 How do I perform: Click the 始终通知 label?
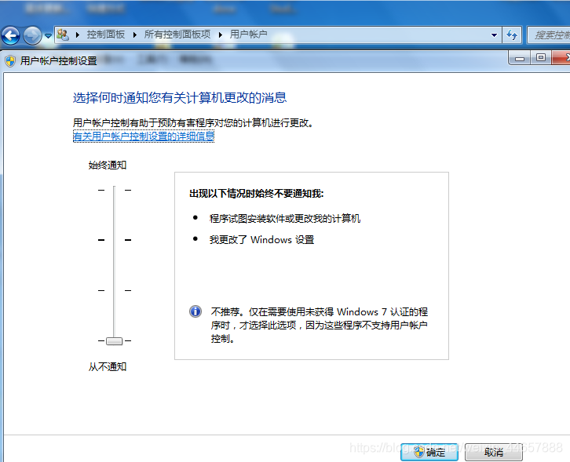(108, 166)
